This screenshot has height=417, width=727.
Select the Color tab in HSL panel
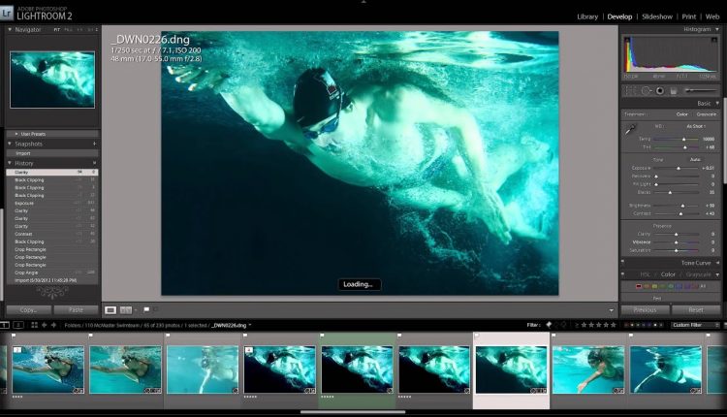[x=668, y=274]
